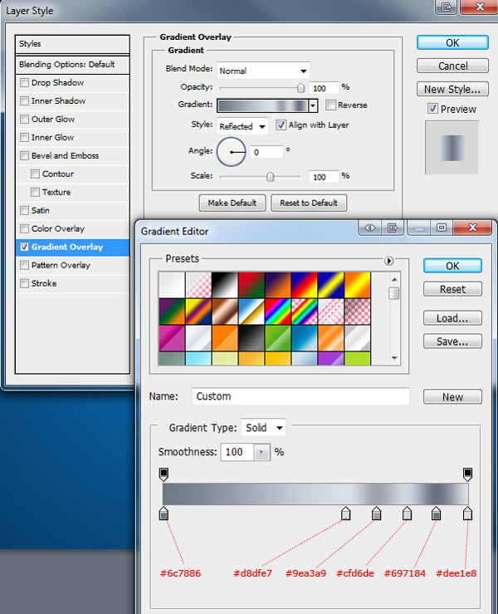Click the gradient Name text field
The width and height of the screenshot is (498, 614).
click(x=300, y=396)
